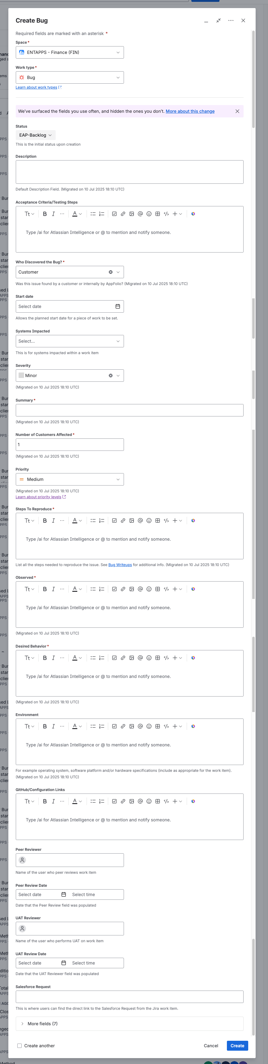Open Atlassian Intelligence in the Observed editor
Image resolution: width=268 pixels, height=1064 pixels.
[193, 589]
